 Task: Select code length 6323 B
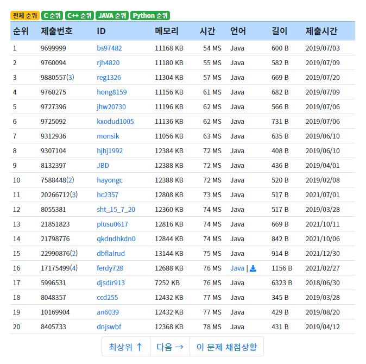pos(282,283)
